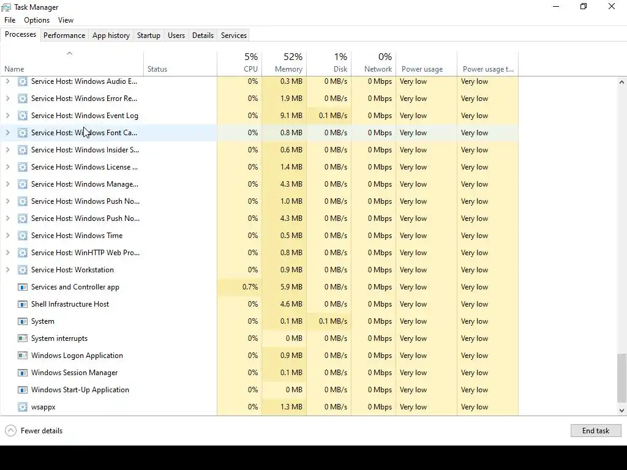
Task: Click the Fewer details circle arrow icon
Action: [11, 430]
